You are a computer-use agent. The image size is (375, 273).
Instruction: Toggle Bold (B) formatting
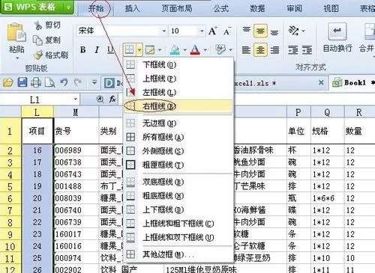82,50
